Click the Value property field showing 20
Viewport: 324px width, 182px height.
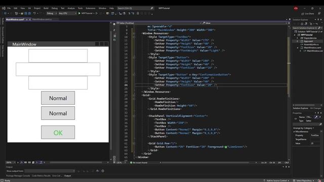pos(315,143)
